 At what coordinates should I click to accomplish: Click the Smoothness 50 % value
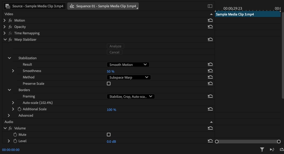(x=110, y=71)
